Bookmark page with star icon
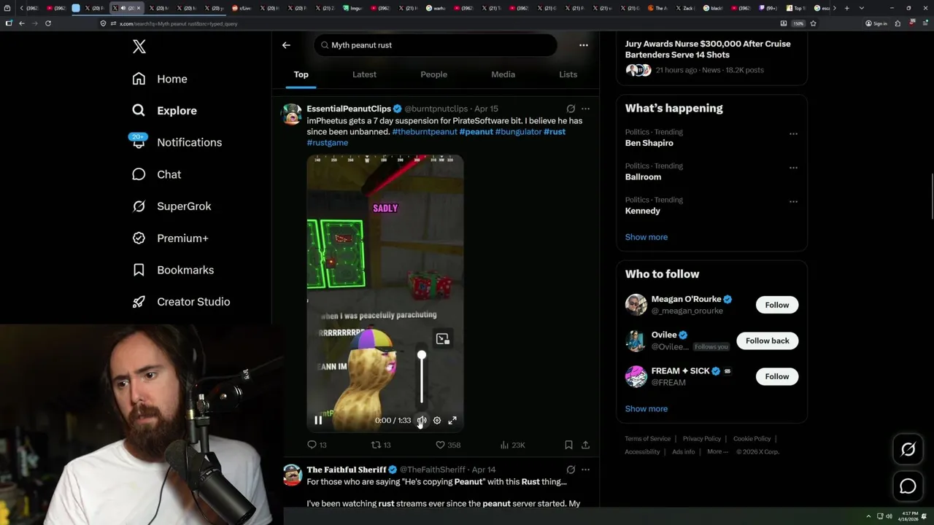The width and height of the screenshot is (934, 525). (x=813, y=23)
